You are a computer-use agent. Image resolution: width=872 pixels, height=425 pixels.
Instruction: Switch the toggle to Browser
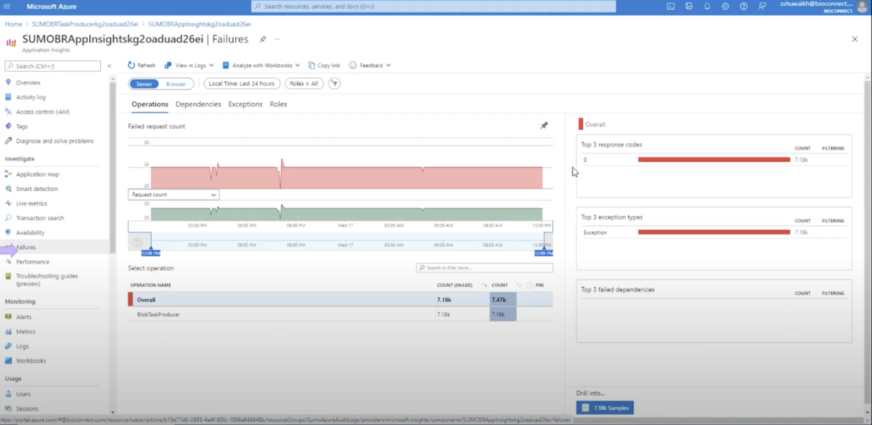176,84
